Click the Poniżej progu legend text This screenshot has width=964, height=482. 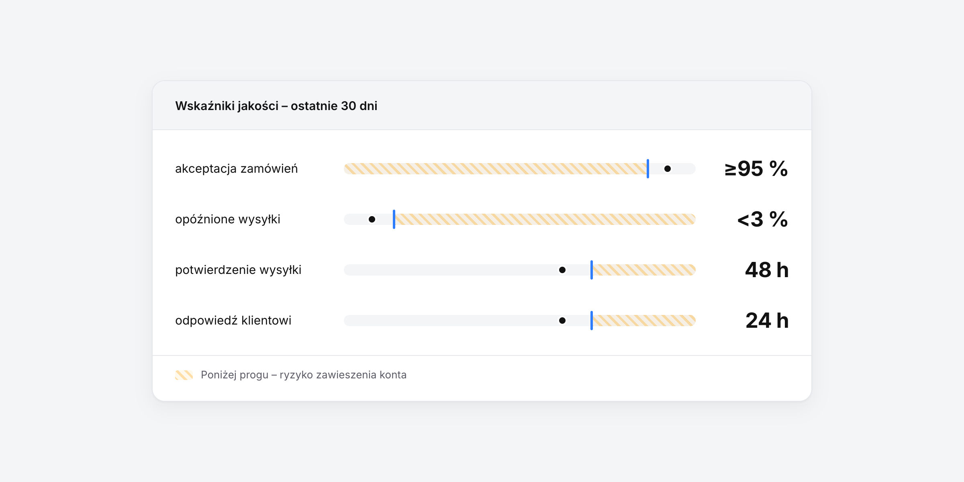(x=304, y=375)
